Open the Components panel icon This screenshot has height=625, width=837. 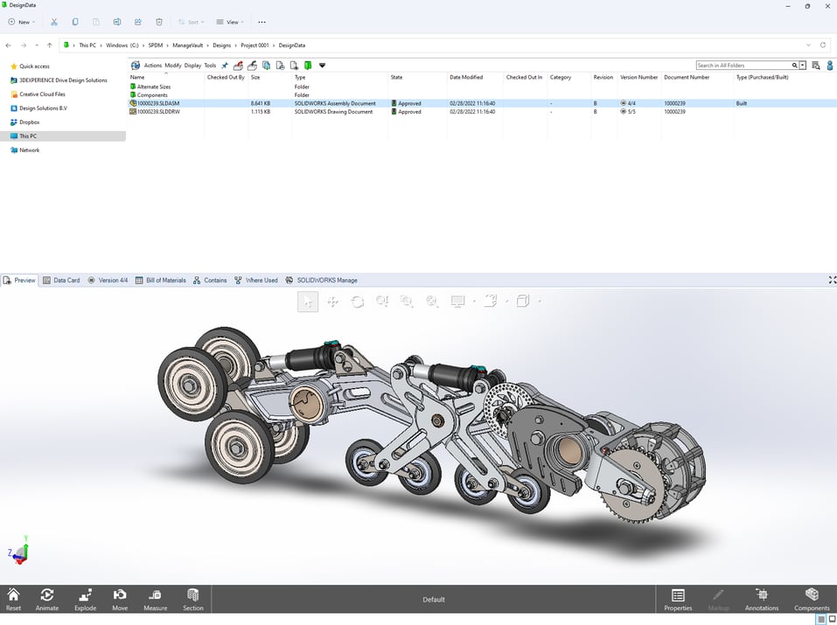(x=812, y=599)
